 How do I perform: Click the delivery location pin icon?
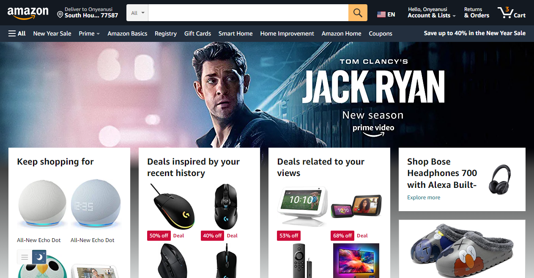click(x=60, y=15)
